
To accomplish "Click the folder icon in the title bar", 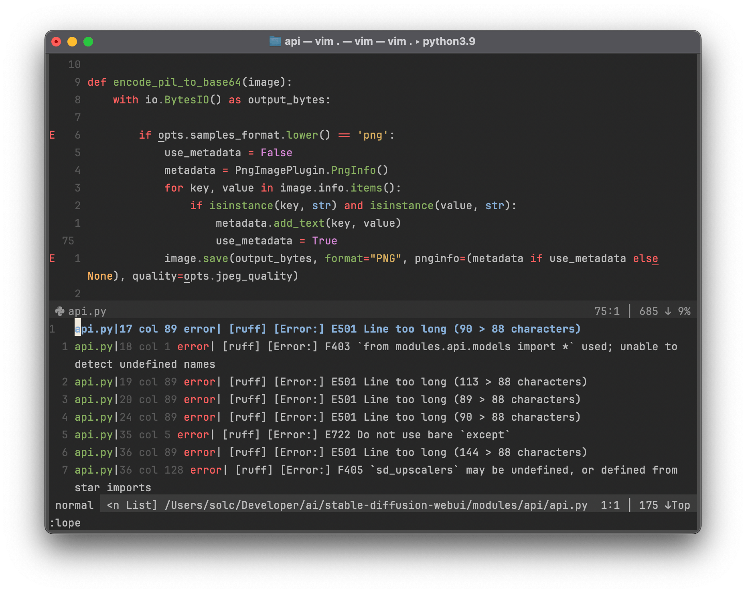I will [x=275, y=41].
